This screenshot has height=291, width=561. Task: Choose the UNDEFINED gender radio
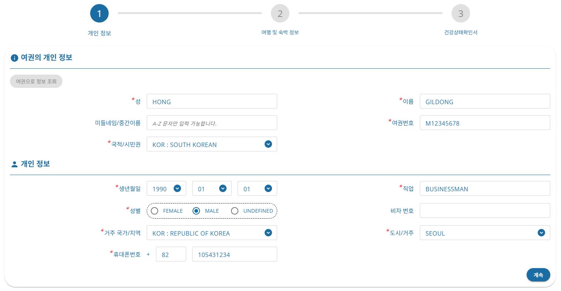coord(235,211)
